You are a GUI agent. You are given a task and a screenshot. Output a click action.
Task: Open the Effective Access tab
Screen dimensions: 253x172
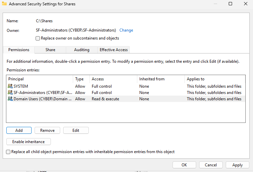114,50
